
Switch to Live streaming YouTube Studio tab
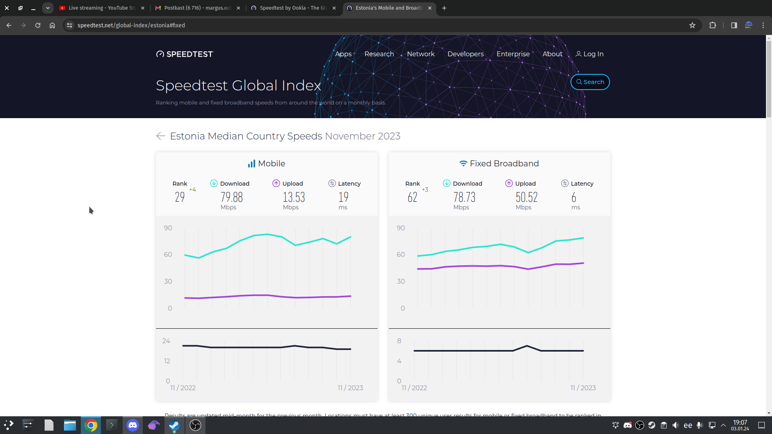point(102,8)
